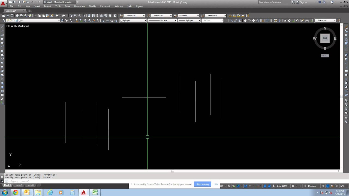Click the Hide link in Screencastify bar
Viewport: 349px width, 196px height.
point(216,184)
